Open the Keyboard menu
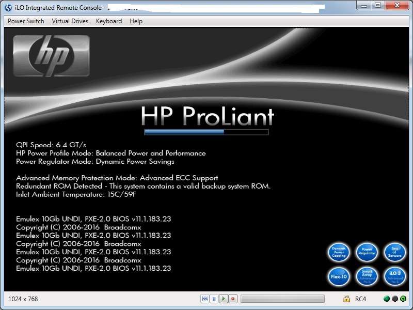This screenshot has height=310, width=413. (109, 21)
